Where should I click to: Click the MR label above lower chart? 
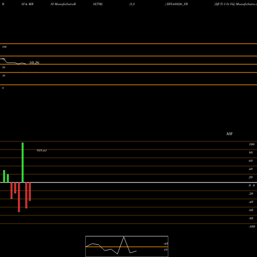coord(229,134)
